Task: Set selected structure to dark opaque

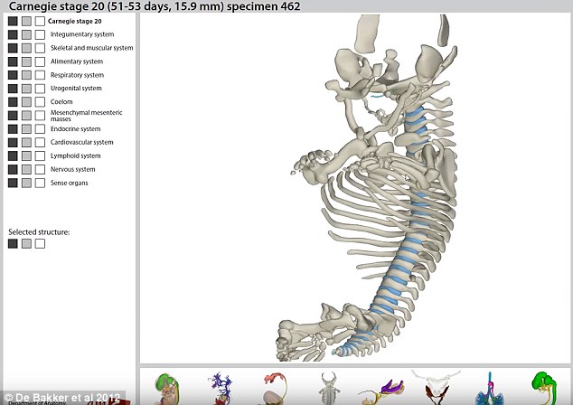Action: pyautogui.click(x=13, y=243)
